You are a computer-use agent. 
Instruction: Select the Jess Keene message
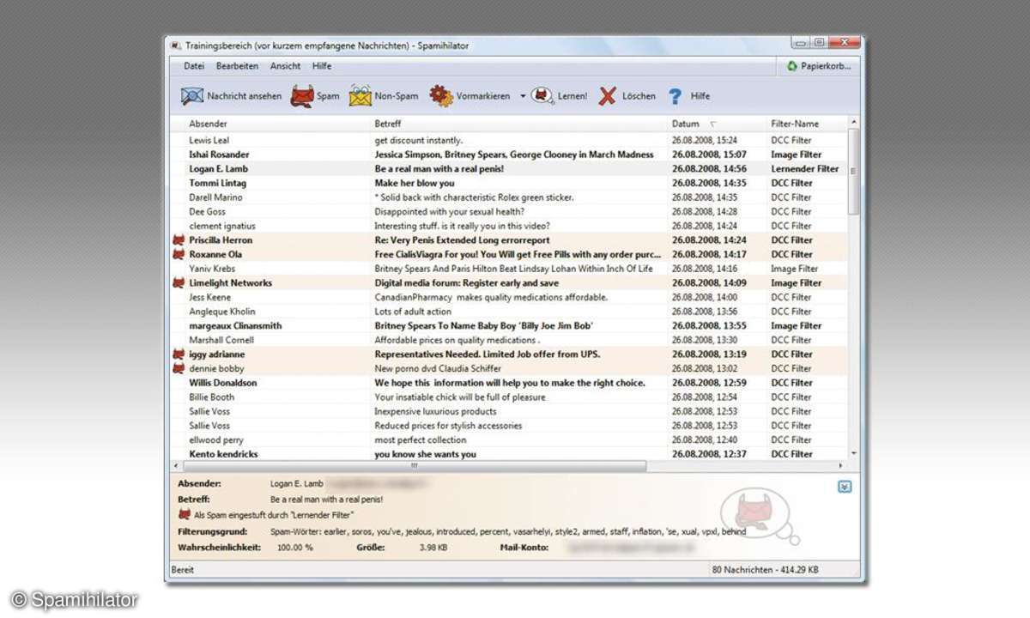[508, 297]
